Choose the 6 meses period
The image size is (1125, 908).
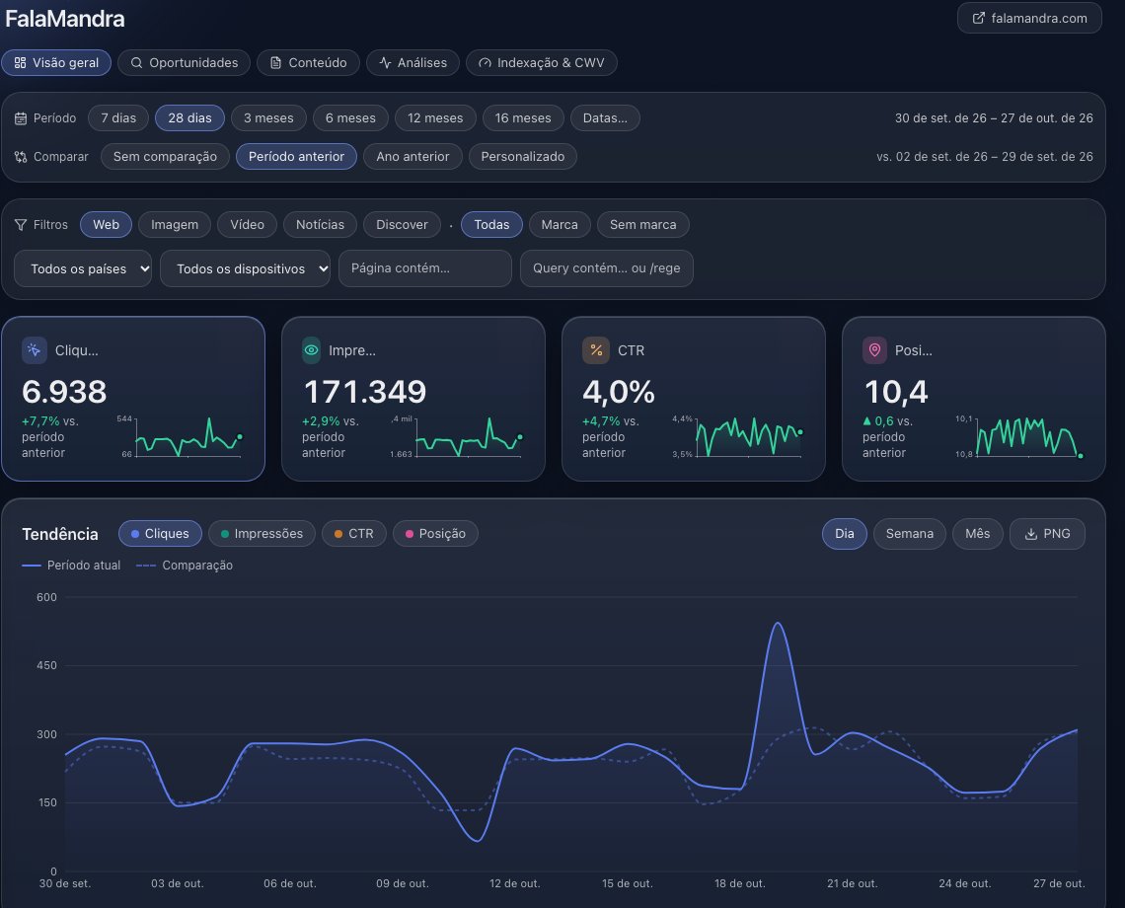click(x=351, y=117)
